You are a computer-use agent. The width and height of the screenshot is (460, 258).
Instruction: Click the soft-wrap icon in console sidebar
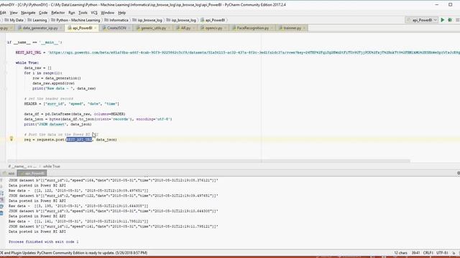(1, 193)
